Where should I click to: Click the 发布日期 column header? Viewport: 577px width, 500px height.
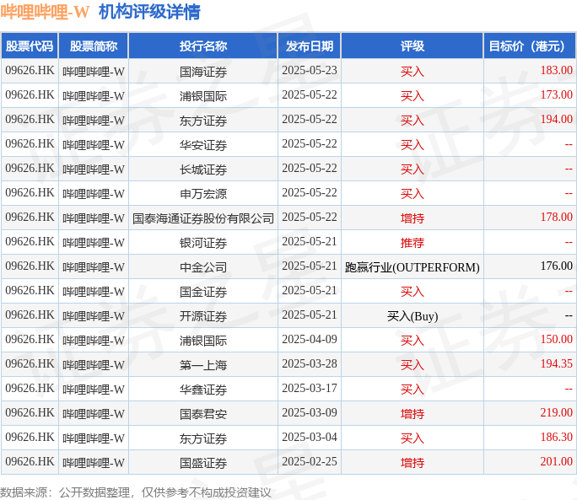(310, 46)
